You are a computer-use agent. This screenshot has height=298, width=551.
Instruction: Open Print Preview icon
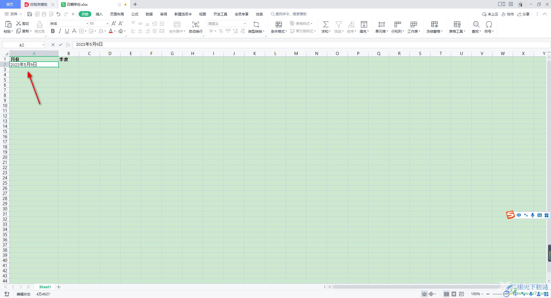coord(51,14)
